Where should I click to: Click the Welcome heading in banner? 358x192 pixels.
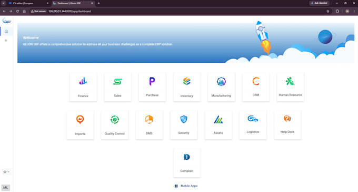click(x=31, y=38)
